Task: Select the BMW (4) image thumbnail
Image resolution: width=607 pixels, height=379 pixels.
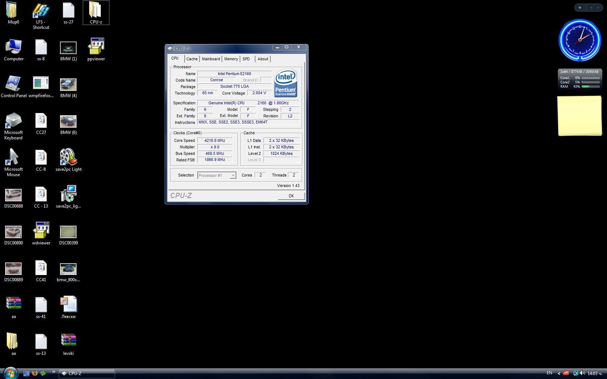Action: click(x=68, y=84)
